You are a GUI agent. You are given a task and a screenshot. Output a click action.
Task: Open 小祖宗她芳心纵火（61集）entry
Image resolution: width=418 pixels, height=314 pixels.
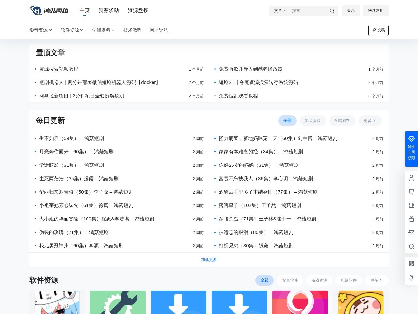pyautogui.click(x=86, y=205)
